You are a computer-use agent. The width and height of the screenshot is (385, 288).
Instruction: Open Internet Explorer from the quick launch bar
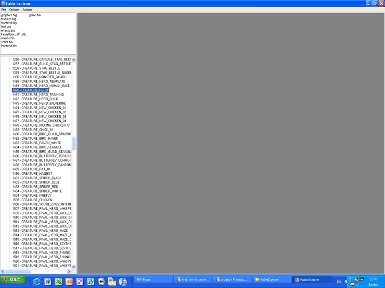pos(37,282)
